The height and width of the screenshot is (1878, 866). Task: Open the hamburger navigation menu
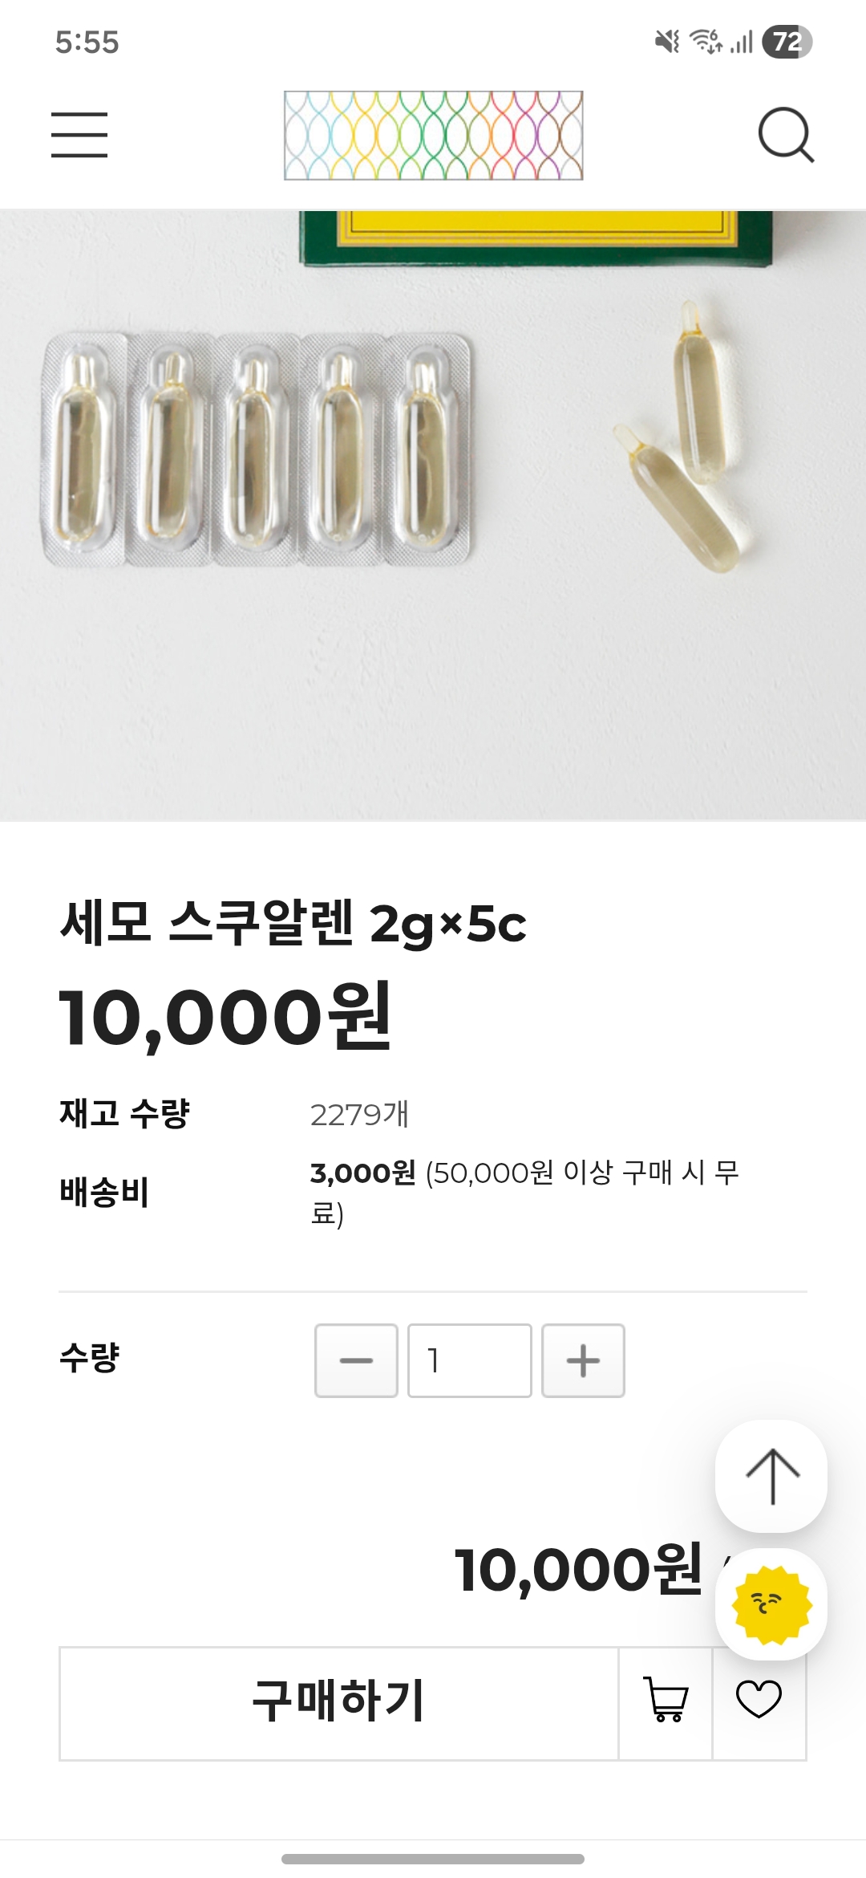[x=79, y=135]
